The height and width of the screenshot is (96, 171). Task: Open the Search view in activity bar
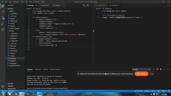[x=3, y=12]
